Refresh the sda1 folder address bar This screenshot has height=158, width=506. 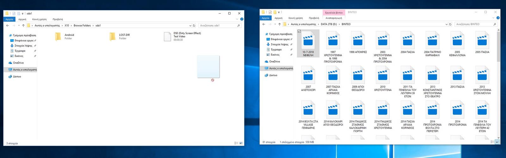(x=194, y=25)
